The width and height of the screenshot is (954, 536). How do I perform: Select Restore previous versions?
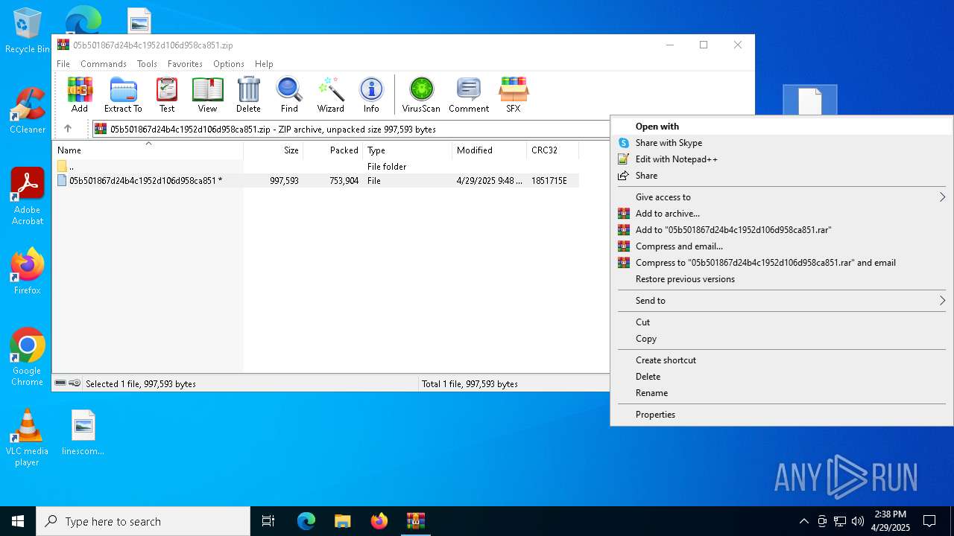click(x=783, y=279)
